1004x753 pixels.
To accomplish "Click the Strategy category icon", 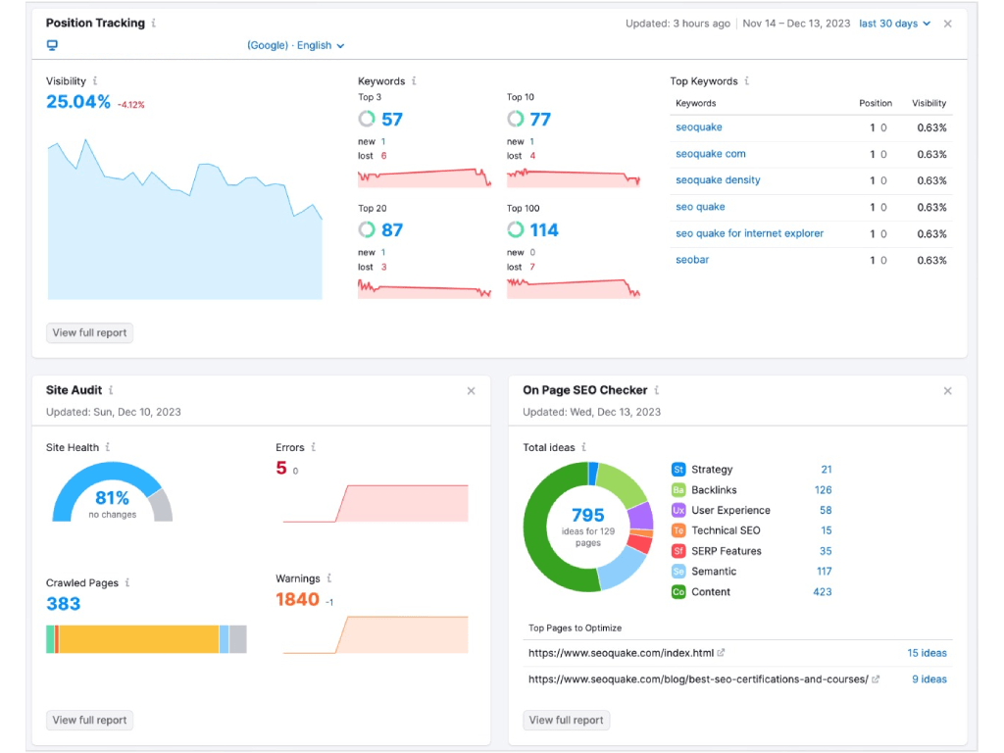I will pos(678,470).
